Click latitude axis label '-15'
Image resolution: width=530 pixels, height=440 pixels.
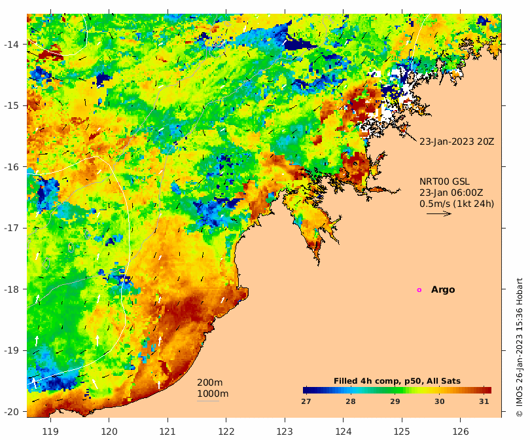pyautogui.click(x=11, y=105)
